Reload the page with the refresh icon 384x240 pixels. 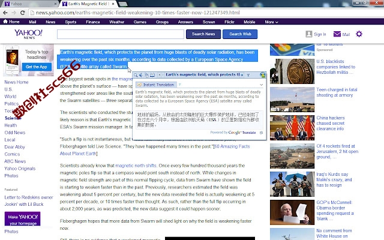click(x=23, y=13)
